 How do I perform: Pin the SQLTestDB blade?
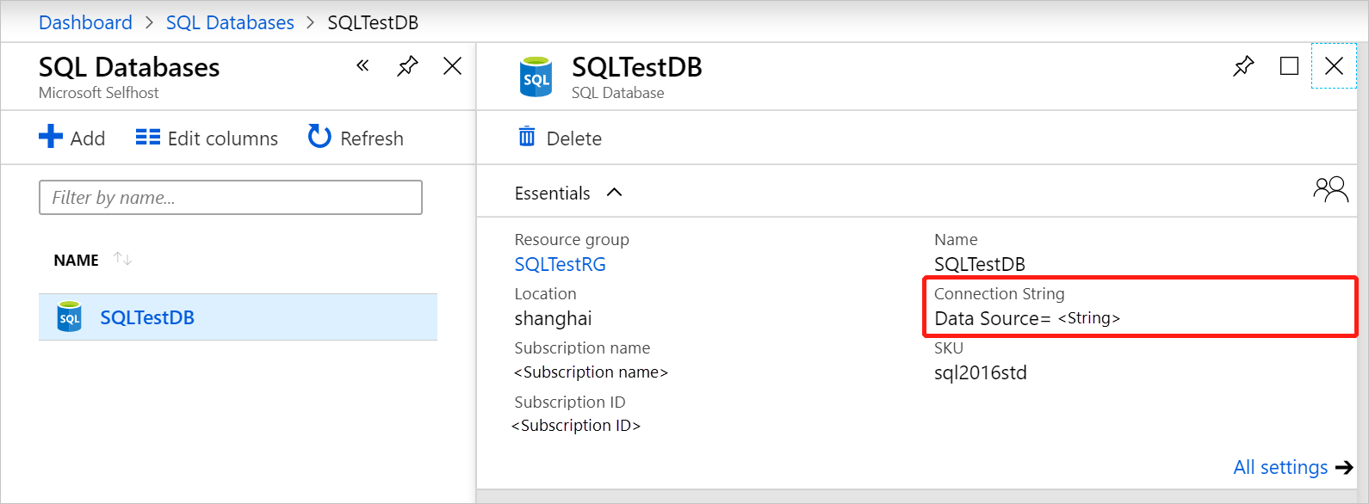coord(1243,65)
